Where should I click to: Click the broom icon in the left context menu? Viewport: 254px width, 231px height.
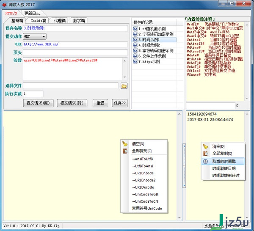pos(125,144)
